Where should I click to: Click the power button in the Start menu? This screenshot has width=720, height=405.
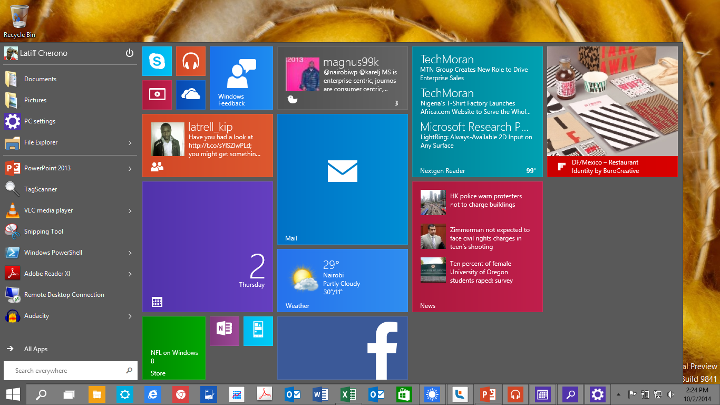coord(130,53)
